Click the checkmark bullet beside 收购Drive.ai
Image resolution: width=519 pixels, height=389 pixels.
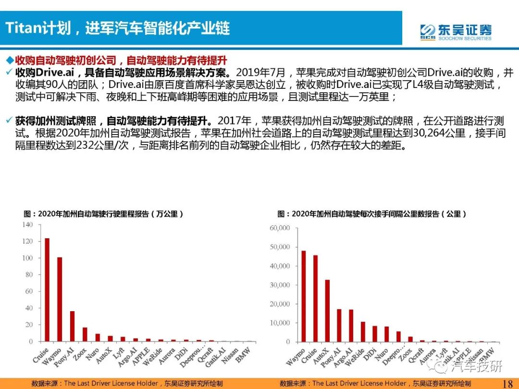pyautogui.click(x=10, y=72)
